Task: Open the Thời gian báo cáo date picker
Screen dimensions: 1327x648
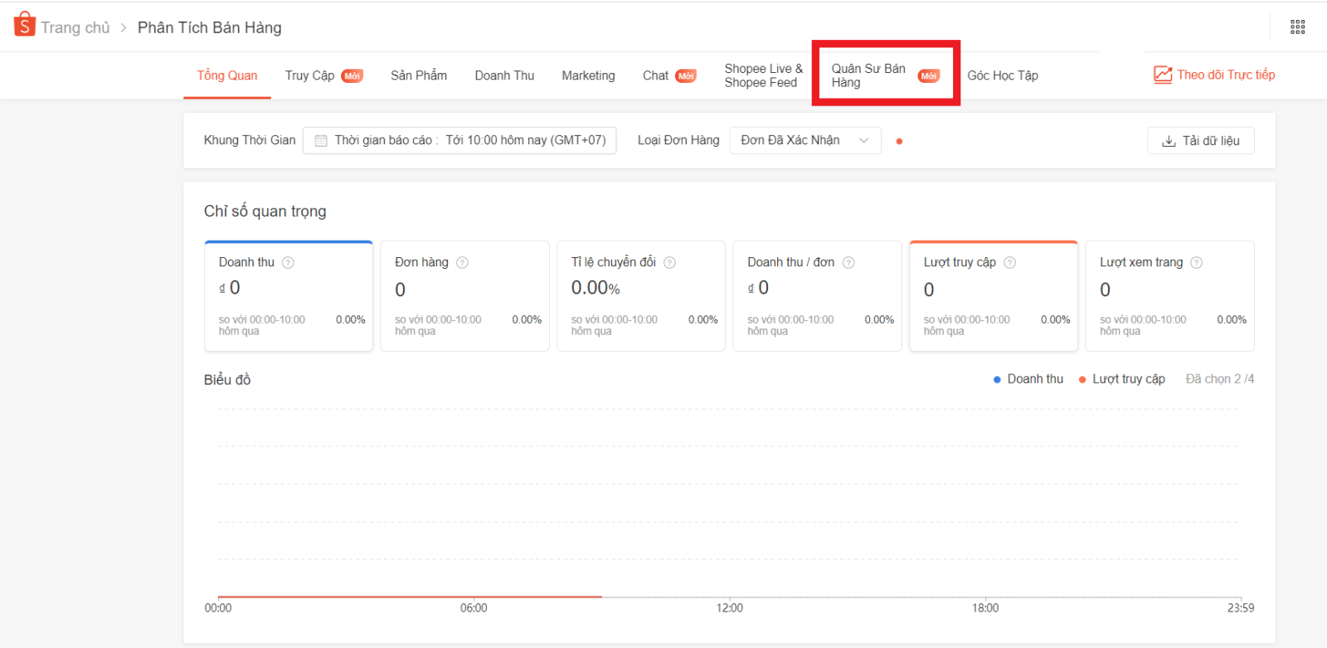Action: [459, 140]
